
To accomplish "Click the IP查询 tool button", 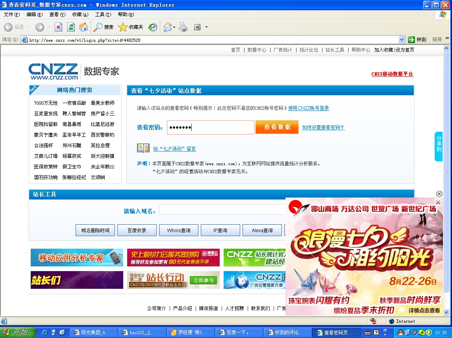I will tap(220, 230).
